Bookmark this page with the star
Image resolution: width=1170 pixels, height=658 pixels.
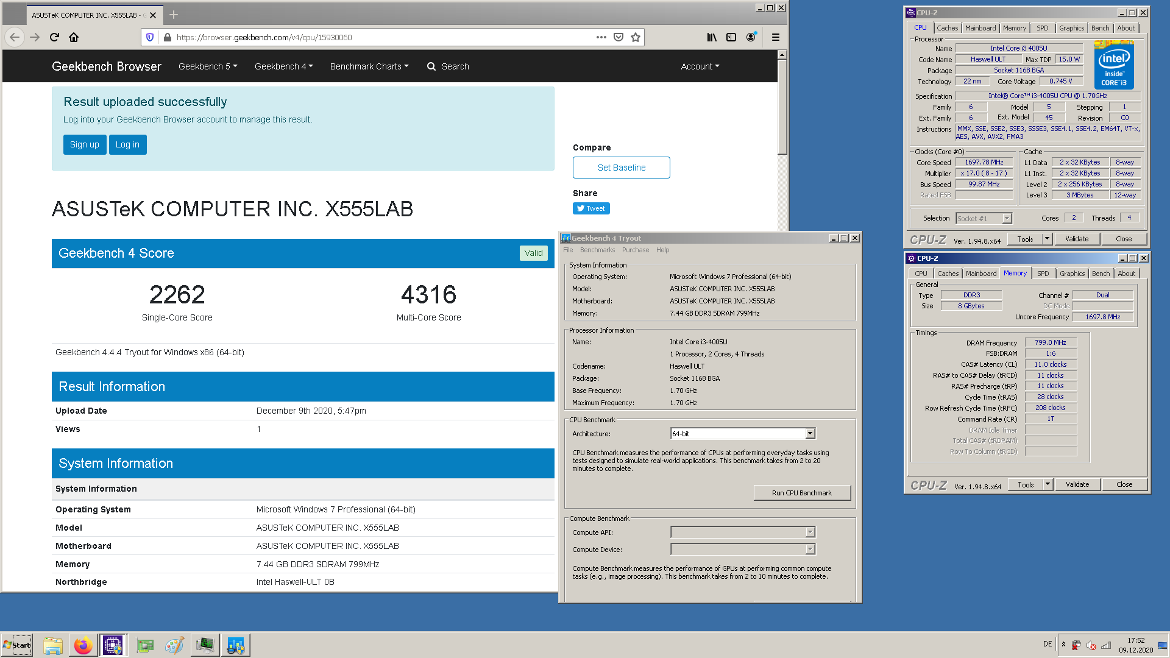point(636,37)
